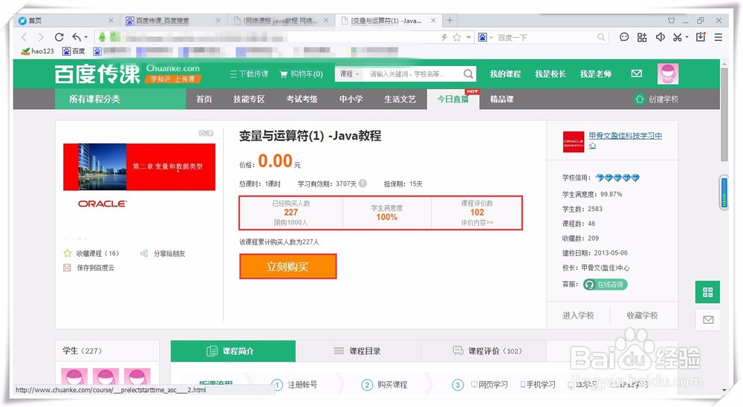Click the 首页 nav item on site
The height and width of the screenshot is (407, 743).
point(204,99)
